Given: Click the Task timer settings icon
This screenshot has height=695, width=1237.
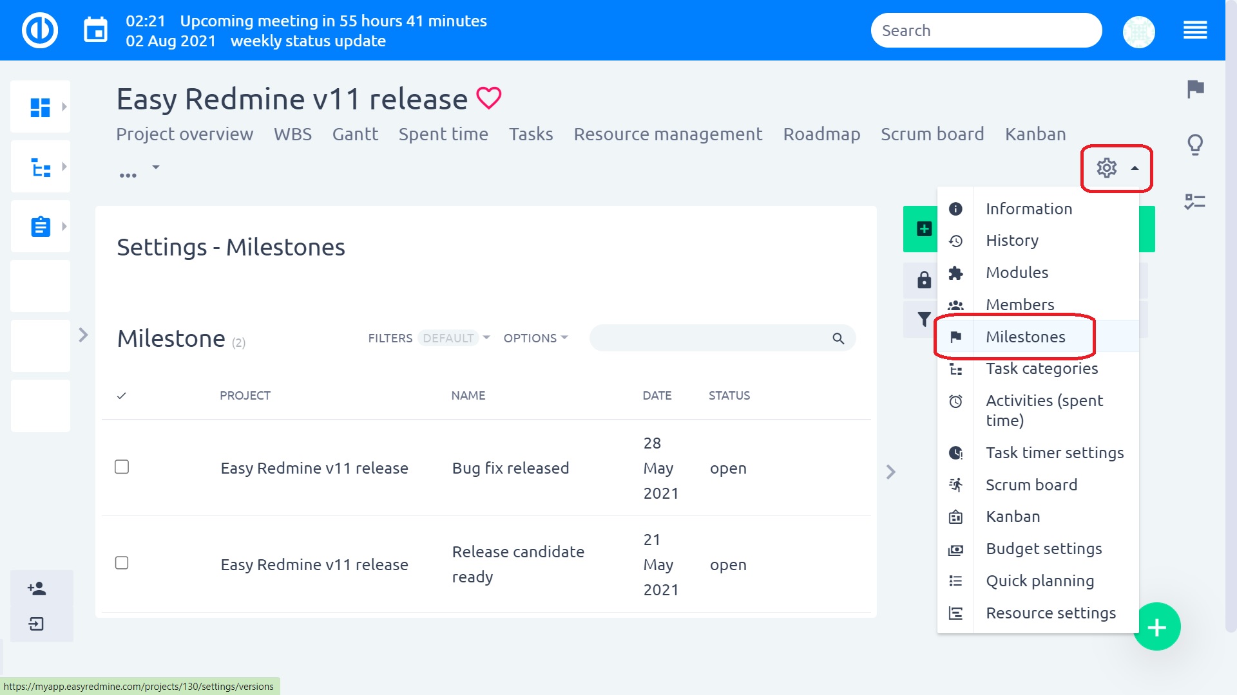Looking at the screenshot, I should point(955,453).
